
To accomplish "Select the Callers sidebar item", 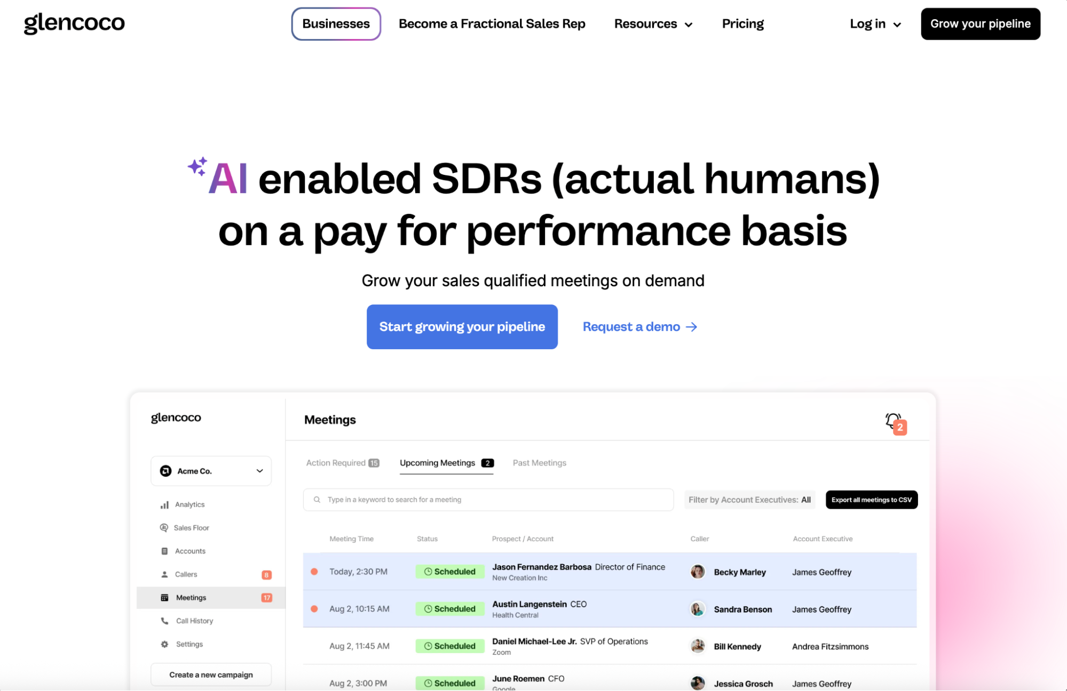I will 186,574.
